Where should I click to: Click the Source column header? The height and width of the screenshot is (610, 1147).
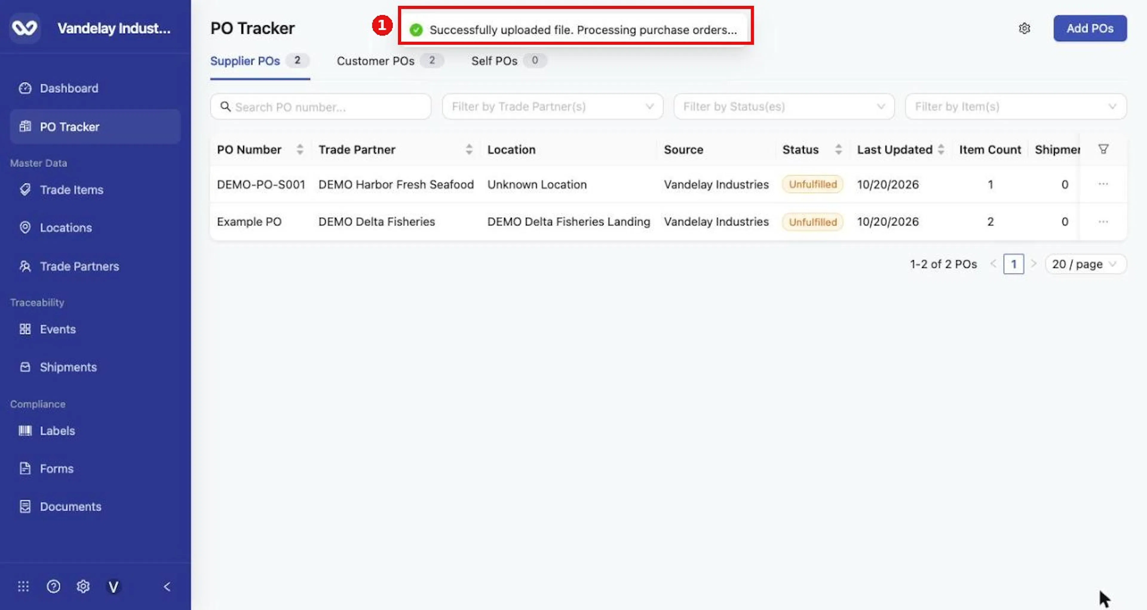[x=683, y=150]
